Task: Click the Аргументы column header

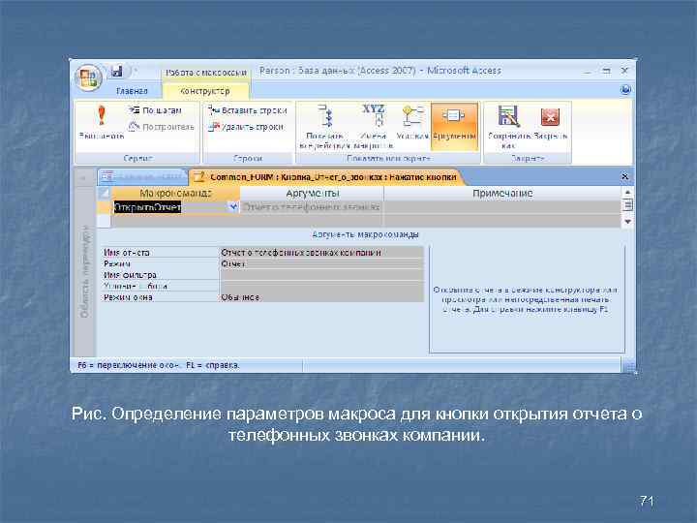Action: pyautogui.click(x=312, y=194)
